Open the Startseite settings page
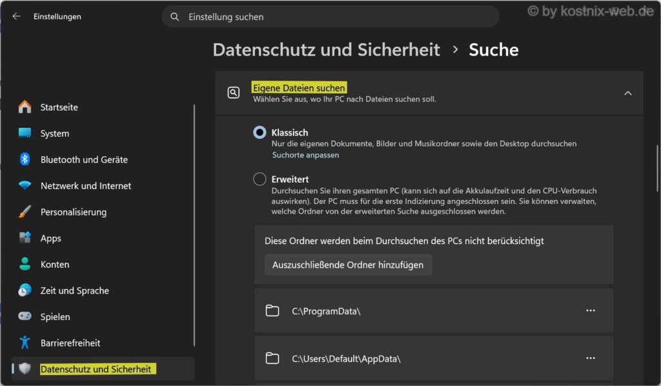Viewport: 661px width, 386px height. click(x=103, y=107)
